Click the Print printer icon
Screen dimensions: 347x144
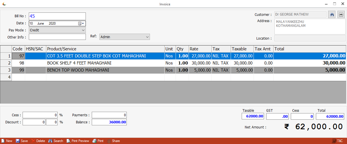pos(95,141)
